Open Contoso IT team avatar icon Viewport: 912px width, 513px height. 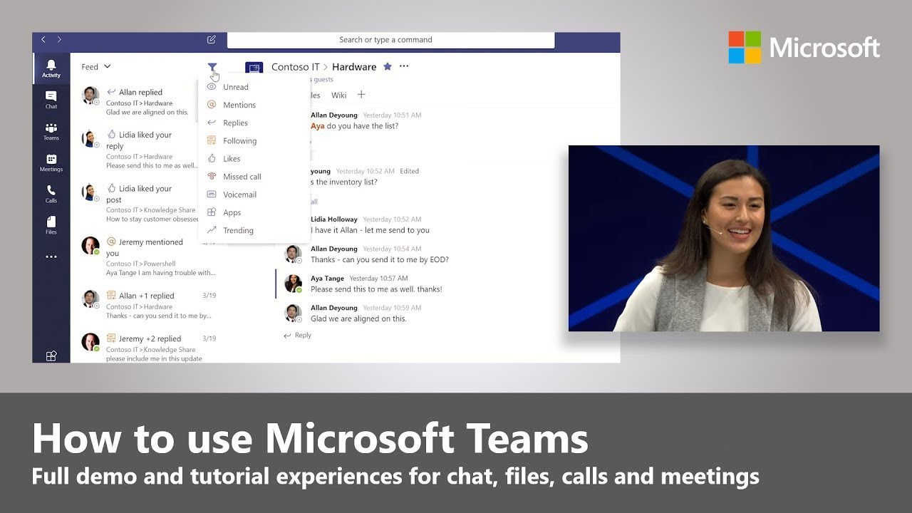(x=254, y=68)
